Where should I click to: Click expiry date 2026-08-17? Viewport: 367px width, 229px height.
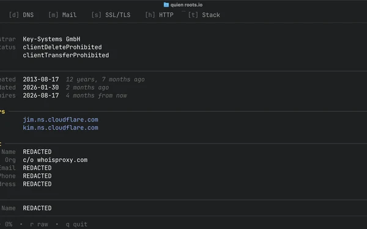coord(41,96)
